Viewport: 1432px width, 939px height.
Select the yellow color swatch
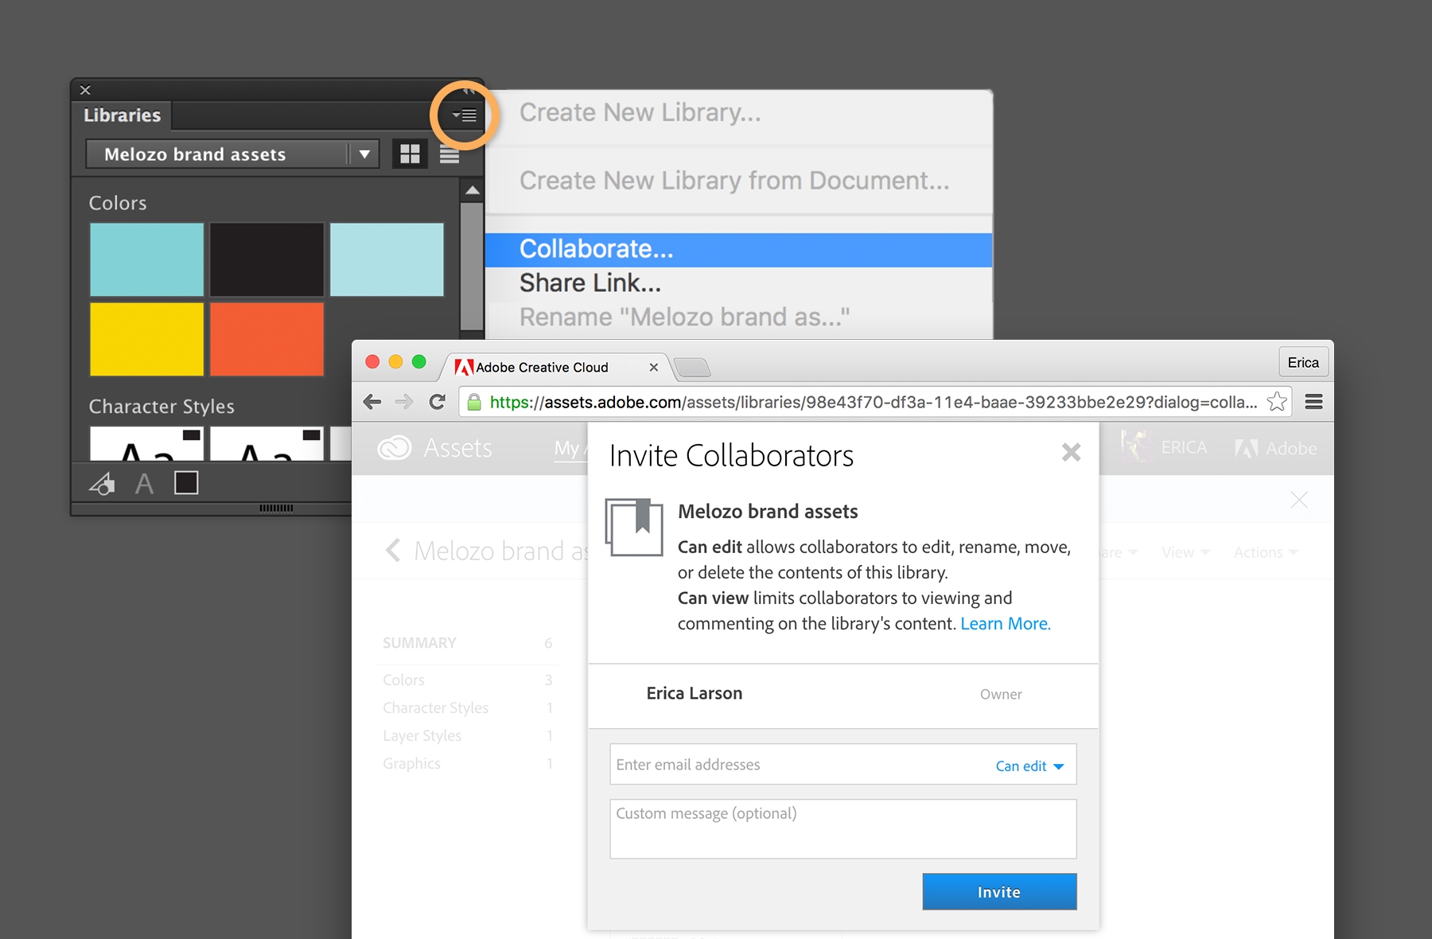click(146, 339)
